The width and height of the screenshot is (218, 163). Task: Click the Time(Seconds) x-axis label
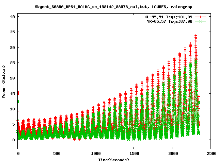114,160
